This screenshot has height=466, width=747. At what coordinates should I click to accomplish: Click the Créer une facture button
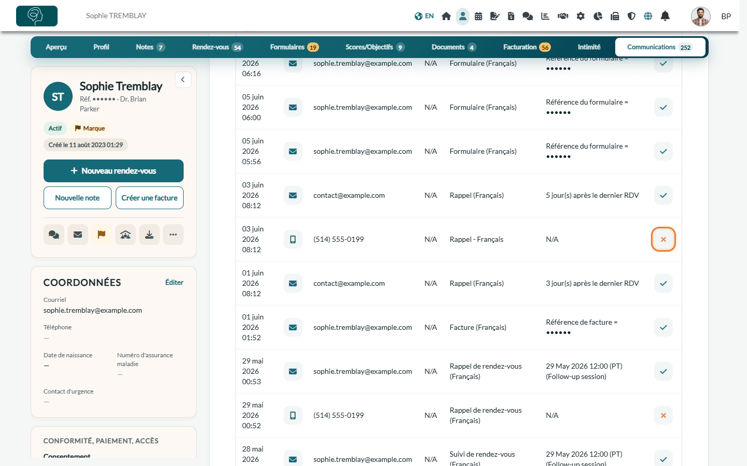149,198
